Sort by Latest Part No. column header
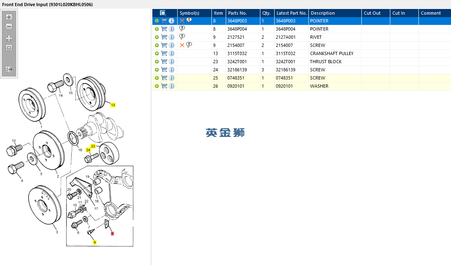Image resolution: width=451 pixels, height=265 pixels. tap(291, 13)
